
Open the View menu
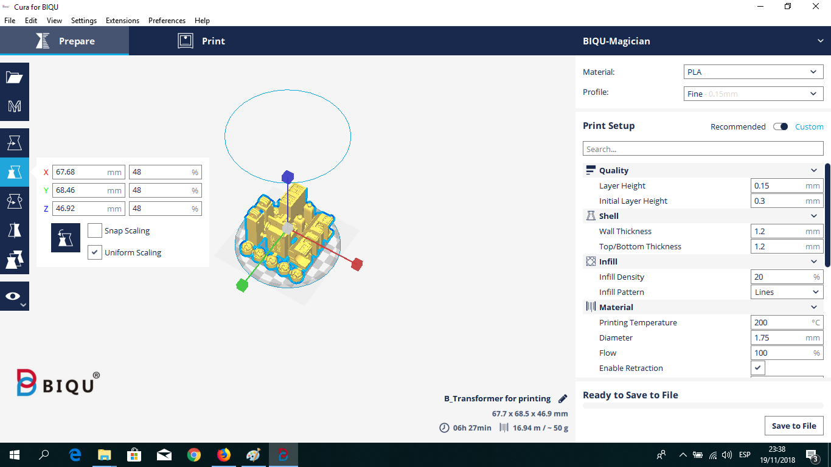[54, 20]
